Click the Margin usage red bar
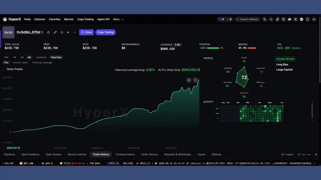321x180 pixels. [x=252, y=48]
